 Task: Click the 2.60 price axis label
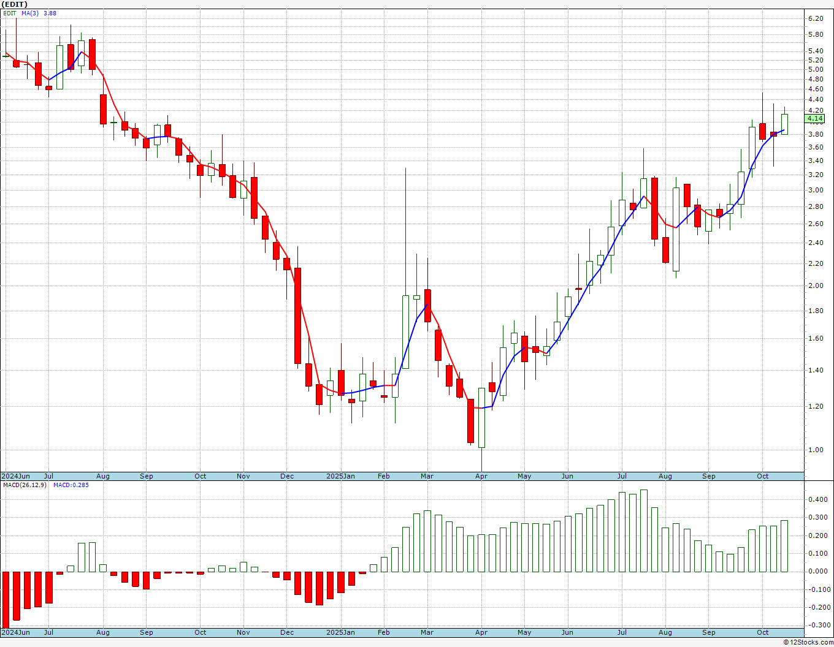[815, 224]
